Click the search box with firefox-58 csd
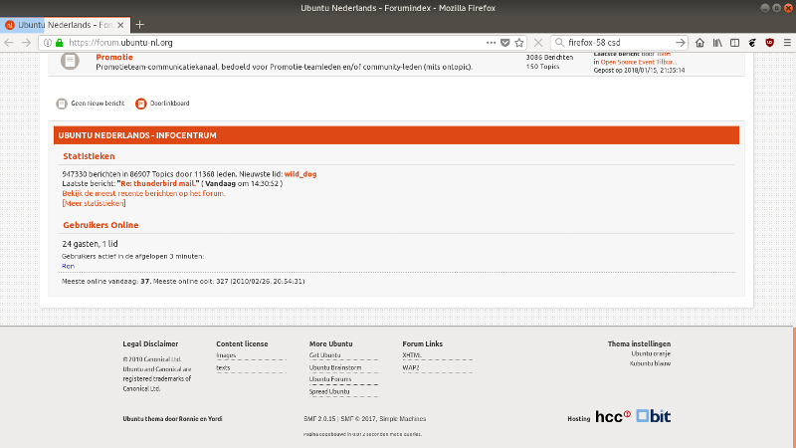 619,43
